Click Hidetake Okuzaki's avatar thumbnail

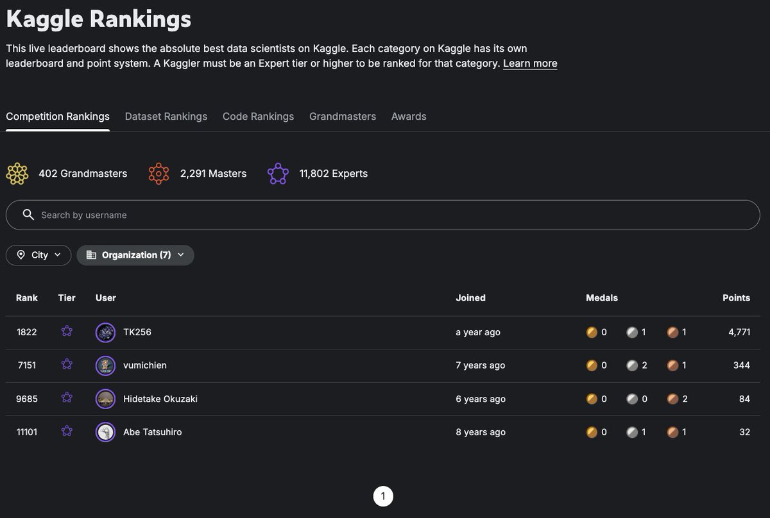coord(105,399)
